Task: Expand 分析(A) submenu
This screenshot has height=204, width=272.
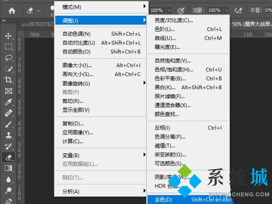Action: coord(101,191)
